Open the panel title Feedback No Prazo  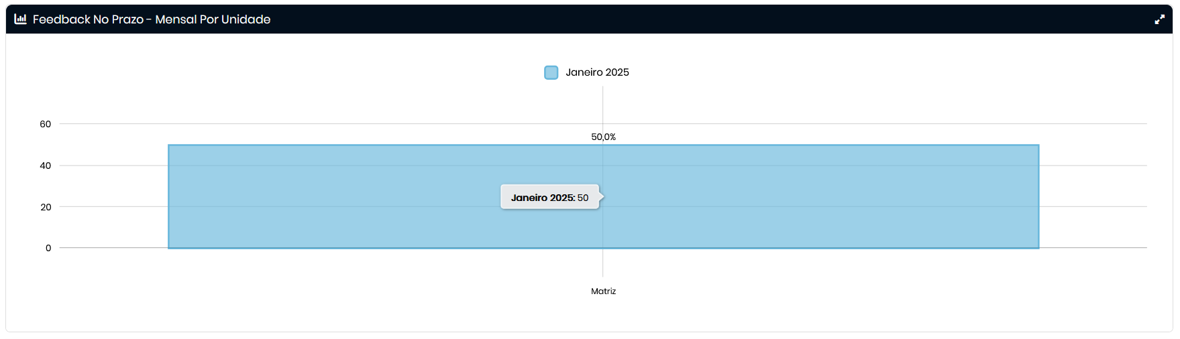88,19
